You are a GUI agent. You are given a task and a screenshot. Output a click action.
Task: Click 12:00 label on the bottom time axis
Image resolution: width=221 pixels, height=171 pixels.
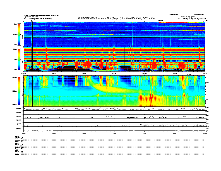point(114,133)
